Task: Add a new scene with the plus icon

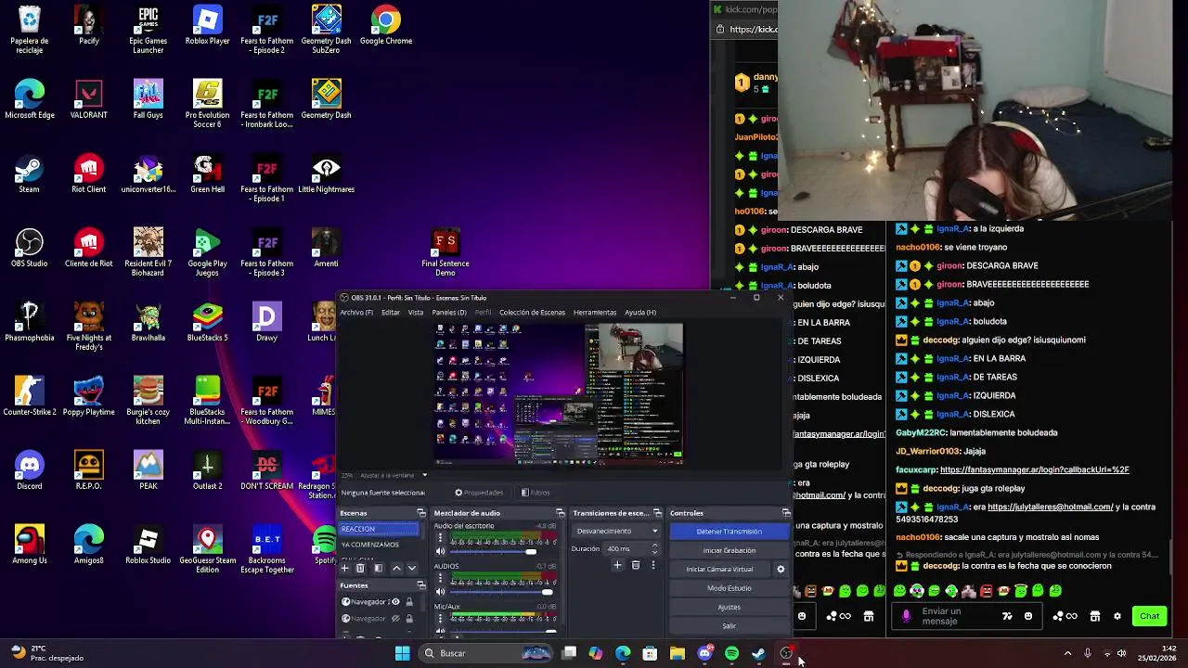Action: click(345, 568)
